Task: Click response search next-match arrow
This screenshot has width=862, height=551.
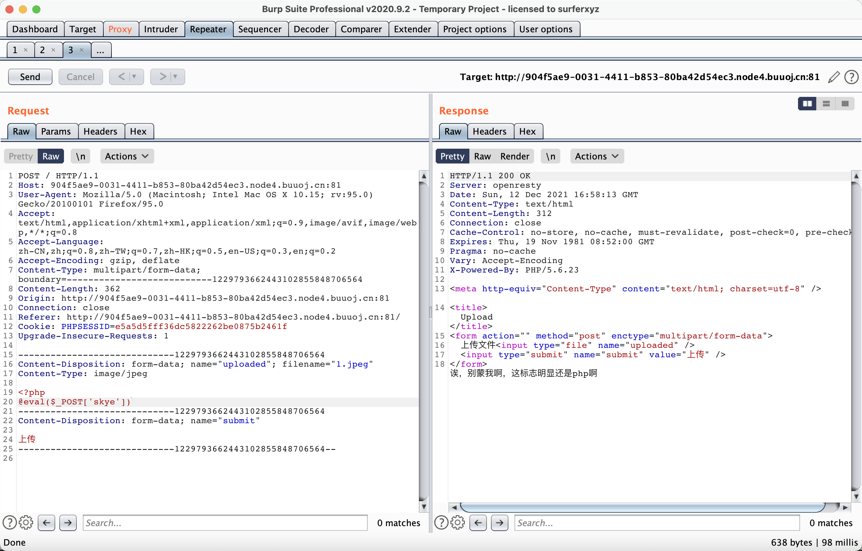Action: tap(500, 523)
